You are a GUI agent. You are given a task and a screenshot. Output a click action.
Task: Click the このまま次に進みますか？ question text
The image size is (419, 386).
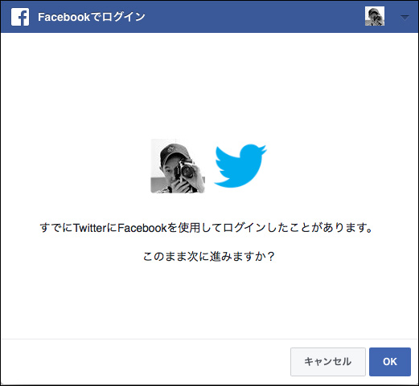pos(209,256)
